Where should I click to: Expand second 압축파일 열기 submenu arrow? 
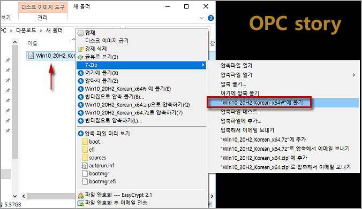pyautogui.click(x=353, y=75)
